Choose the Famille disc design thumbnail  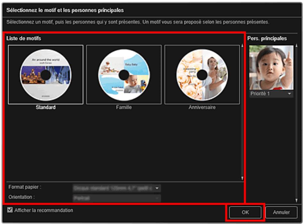coord(124,74)
